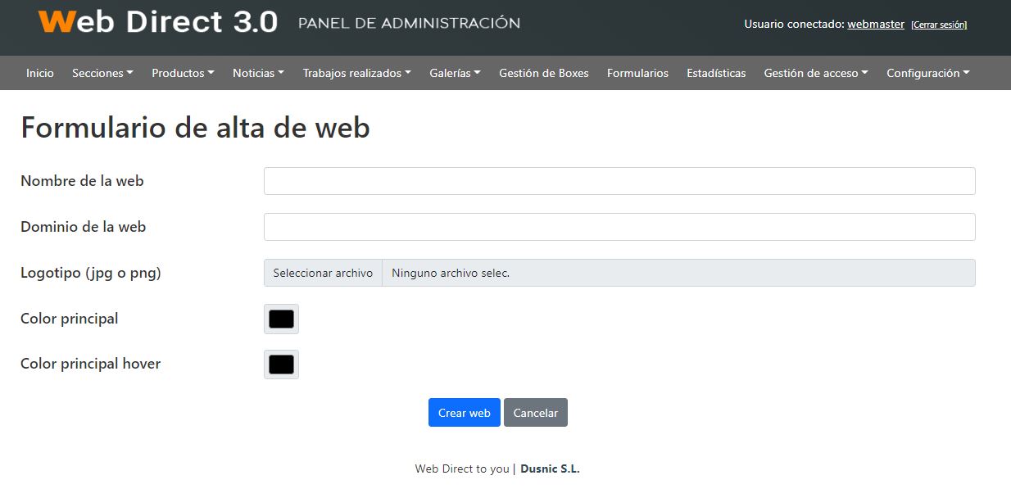Go to Inicio in the navigation bar
Screen dimensions: 1011x489
(40, 73)
